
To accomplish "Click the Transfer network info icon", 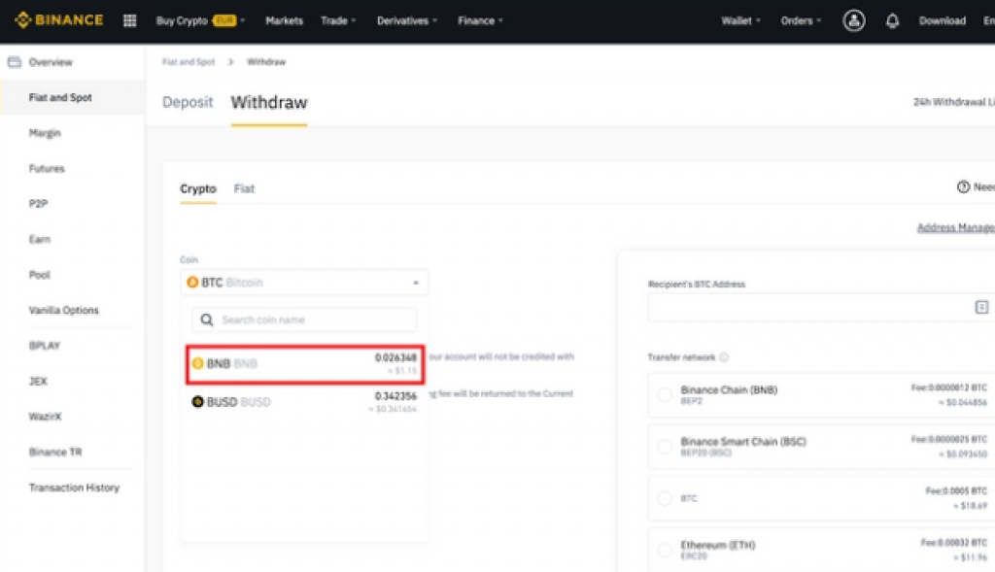I will click(x=724, y=357).
